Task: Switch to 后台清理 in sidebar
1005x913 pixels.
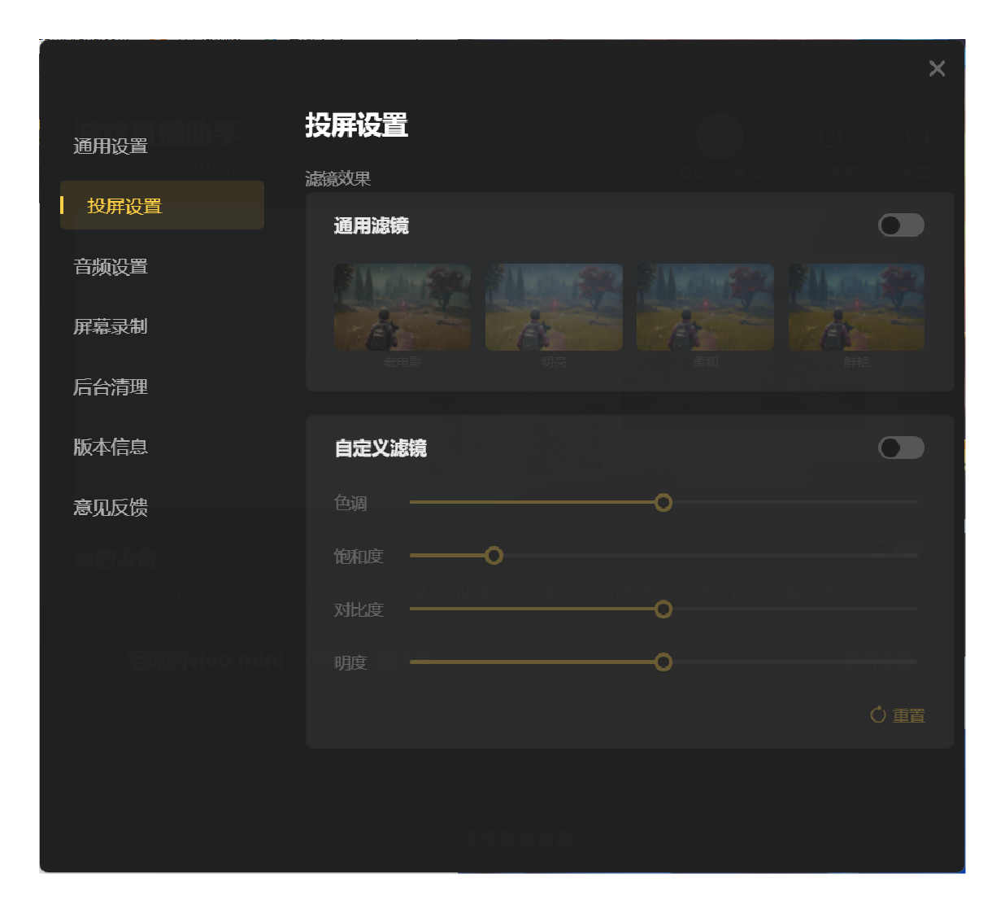Action: [x=111, y=387]
